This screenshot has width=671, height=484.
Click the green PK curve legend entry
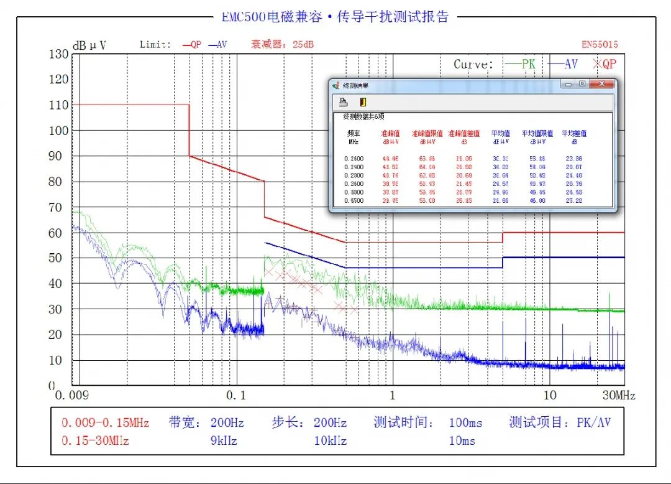pyautogui.click(x=520, y=64)
